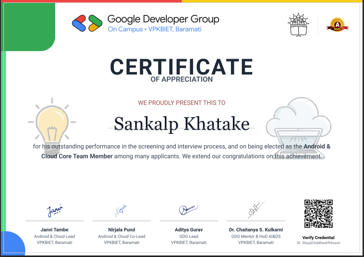Image resolution: width=364 pixels, height=257 pixels.
Task: Click the 'Android & Cloud Lead' title
Action: [x=55, y=236]
